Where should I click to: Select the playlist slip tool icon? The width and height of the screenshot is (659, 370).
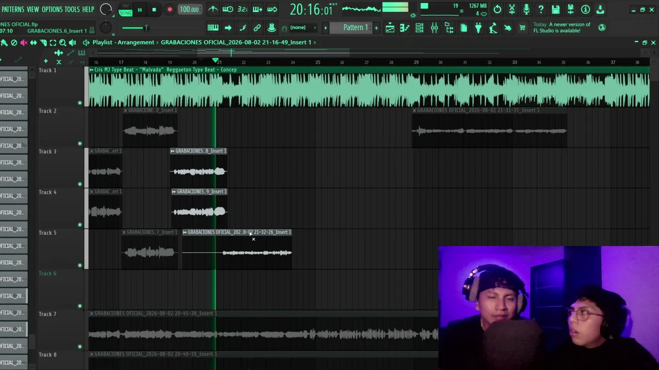33,43
